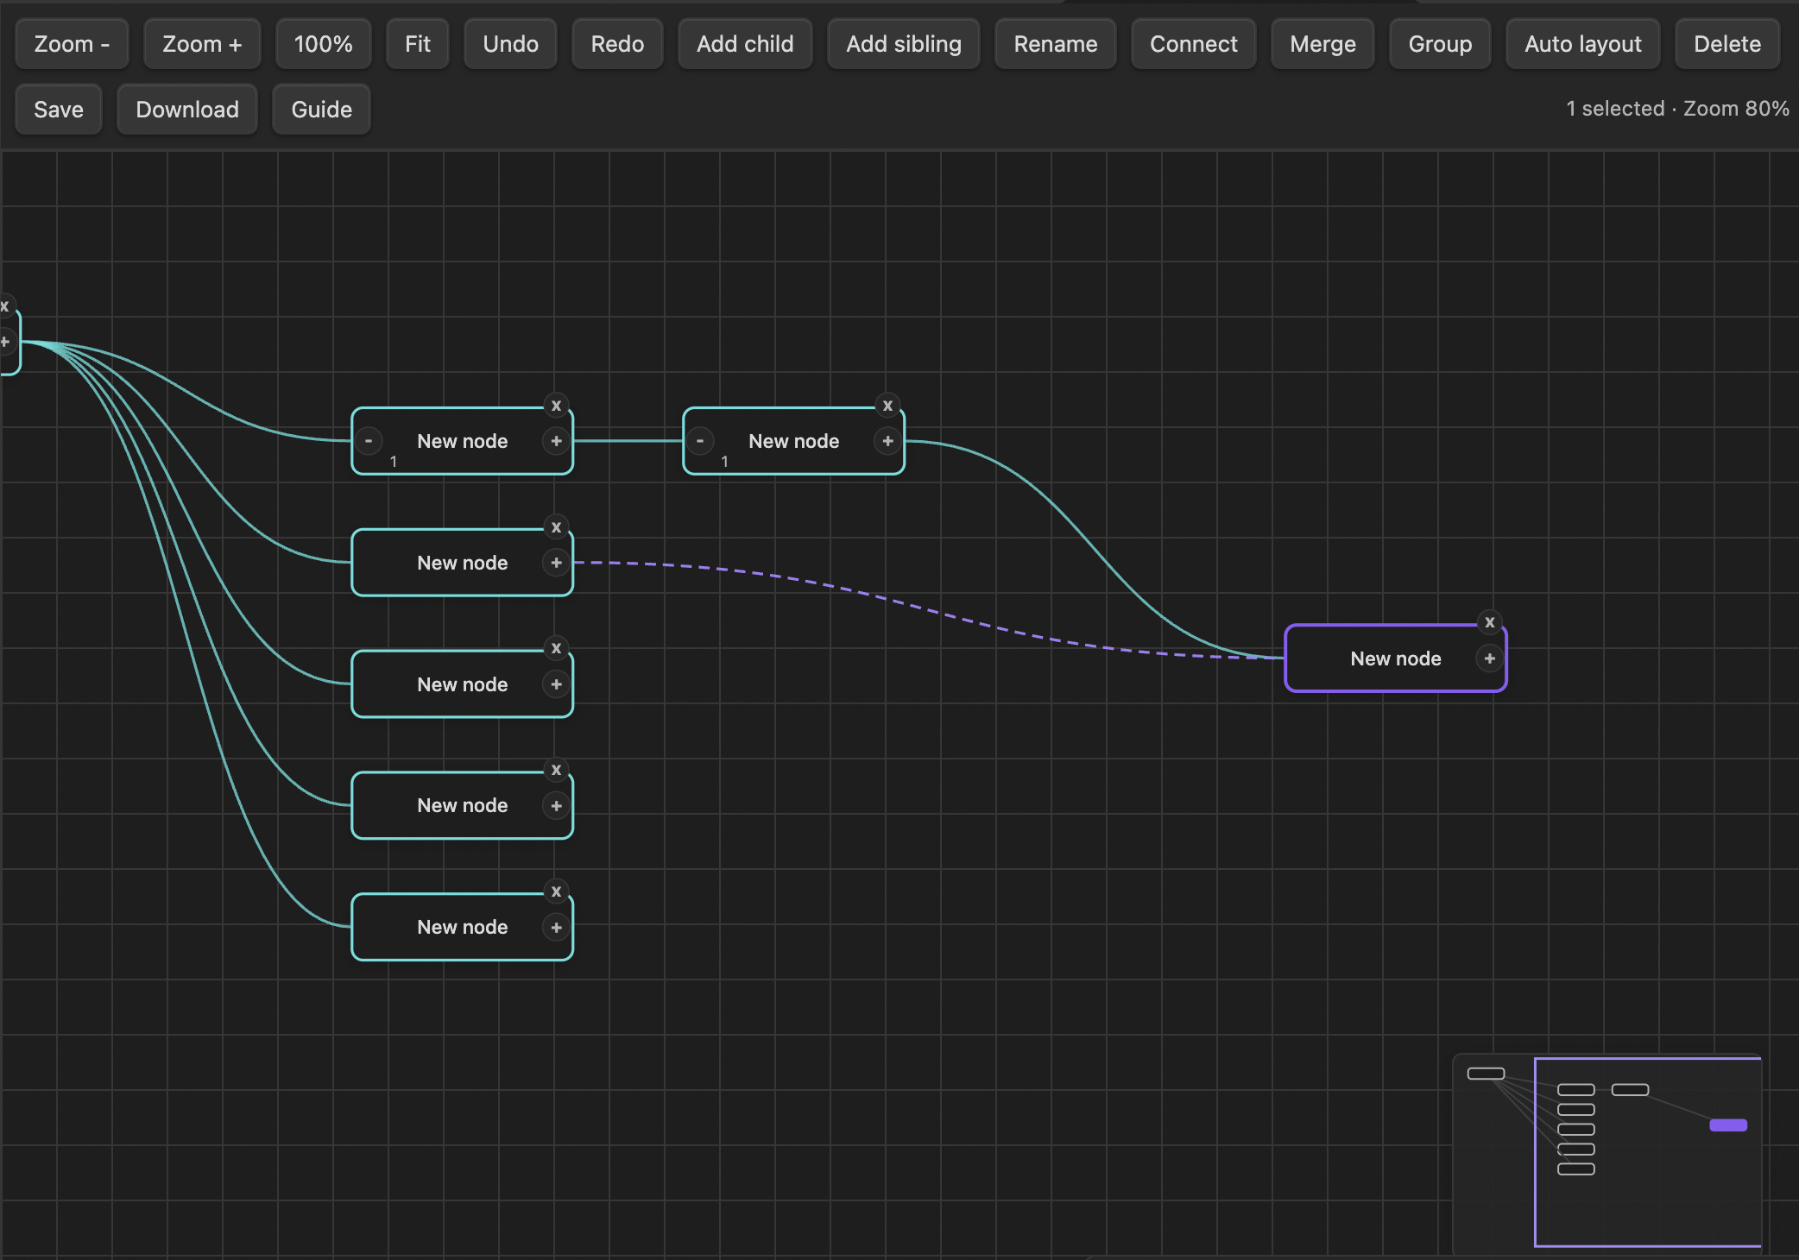Screen dimensions: 1799x1260
Task: Select the bottom New node in left column
Action: click(463, 927)
